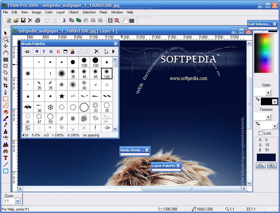Expand the Styles arrow button
Viewport: 280px width, 213px height.
tap(268, 93)
